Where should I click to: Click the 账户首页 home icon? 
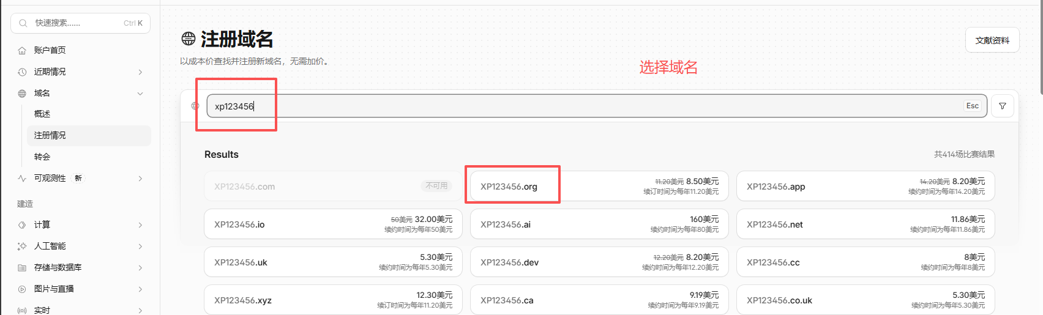coord(22,50)
